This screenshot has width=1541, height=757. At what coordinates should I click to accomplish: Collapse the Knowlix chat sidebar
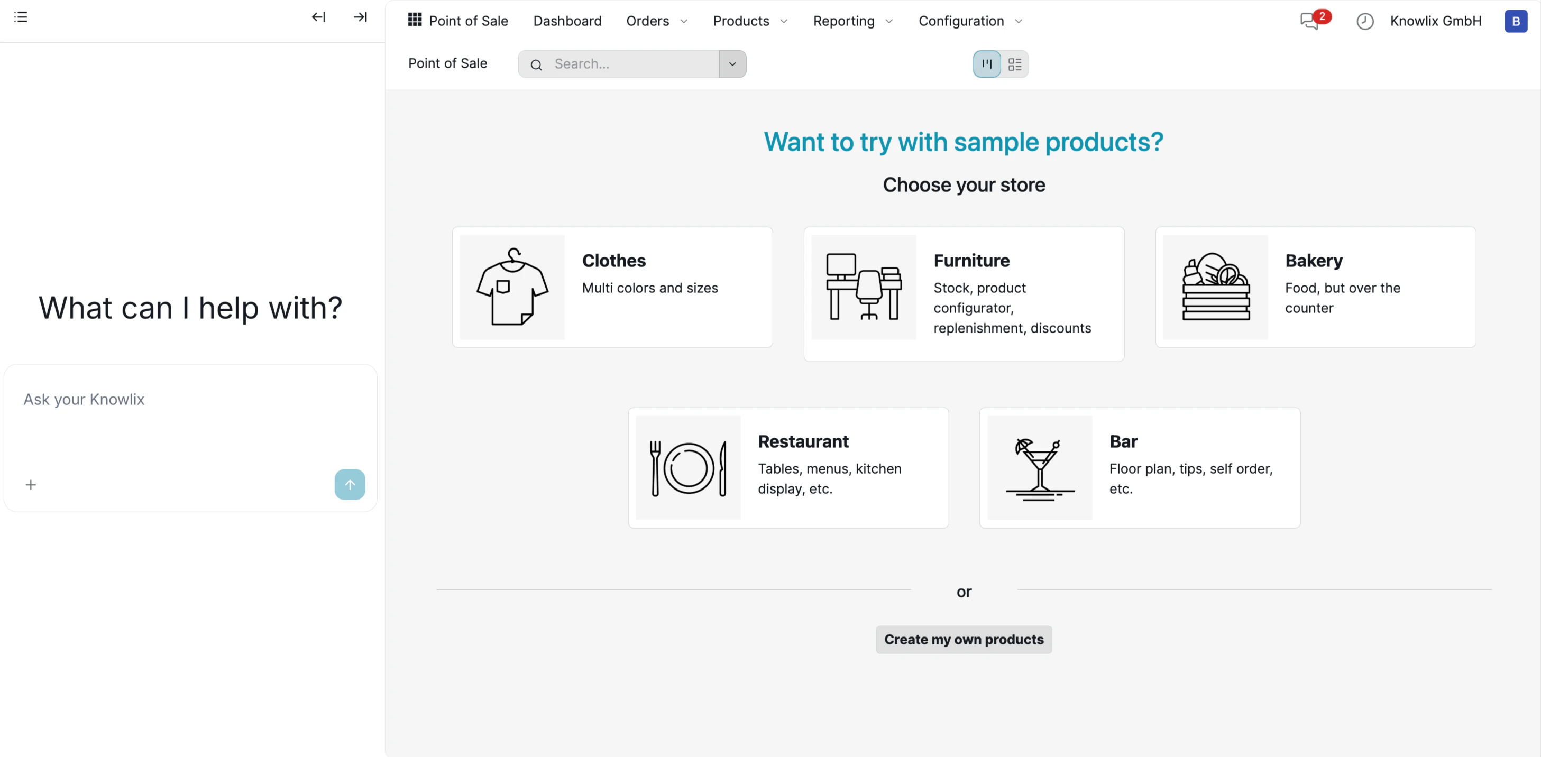pos(319,17)
